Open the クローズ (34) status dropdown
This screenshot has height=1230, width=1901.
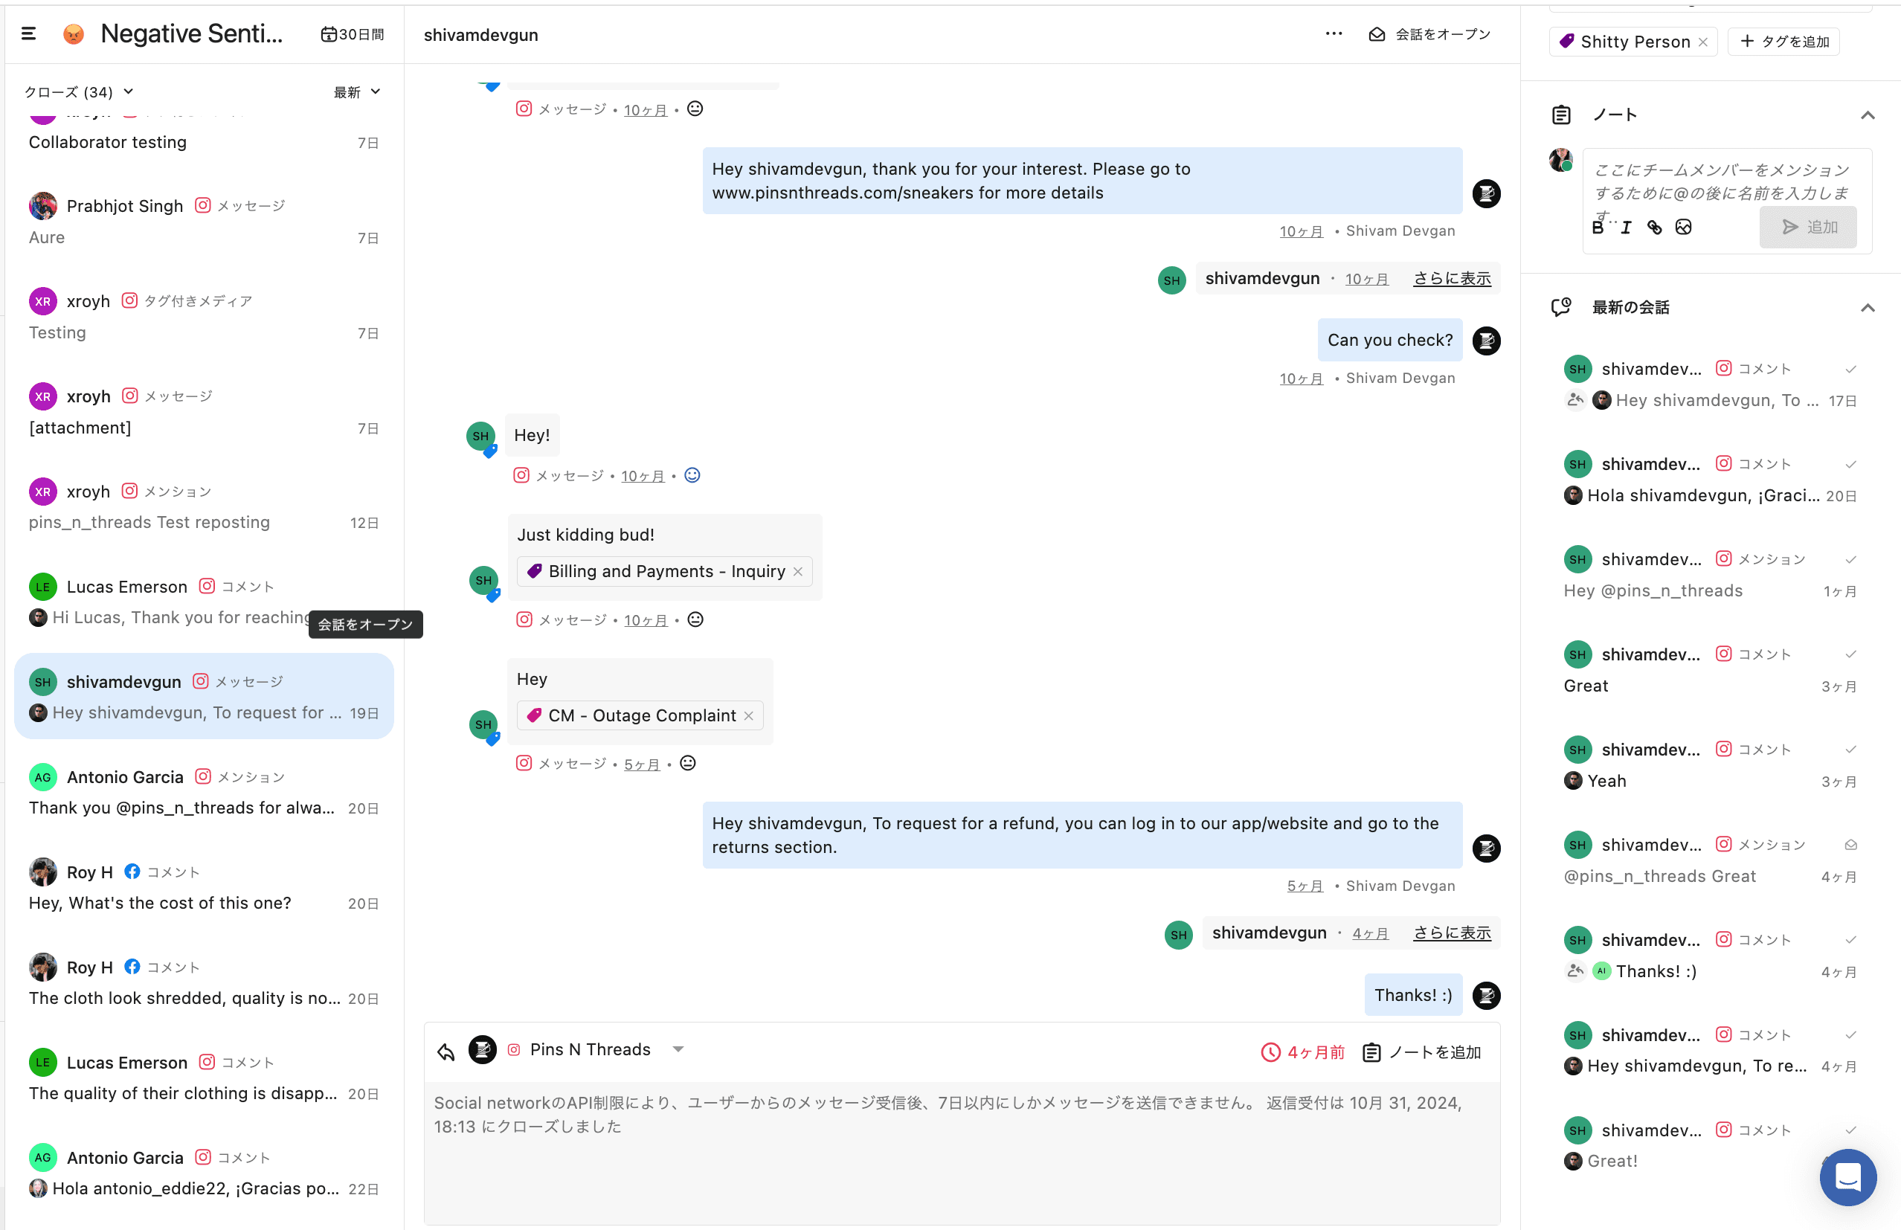(78, 92)
